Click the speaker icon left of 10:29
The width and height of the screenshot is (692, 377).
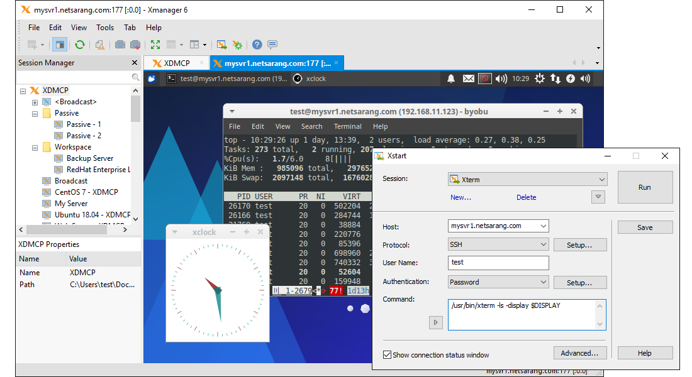tap(501, 79)
